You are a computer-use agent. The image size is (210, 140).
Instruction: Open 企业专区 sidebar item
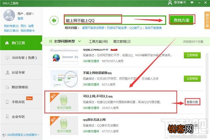21,116
